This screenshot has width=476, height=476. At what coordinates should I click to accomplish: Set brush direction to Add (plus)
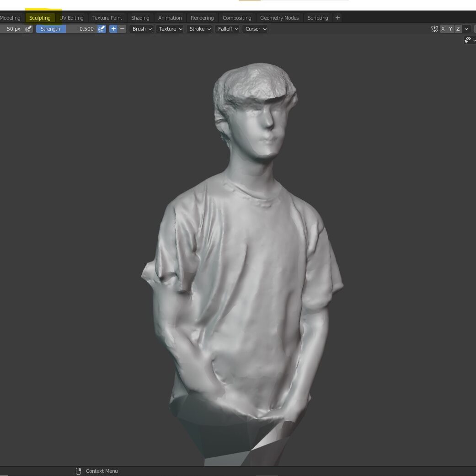pyautogui.click(x=113, y=29)
